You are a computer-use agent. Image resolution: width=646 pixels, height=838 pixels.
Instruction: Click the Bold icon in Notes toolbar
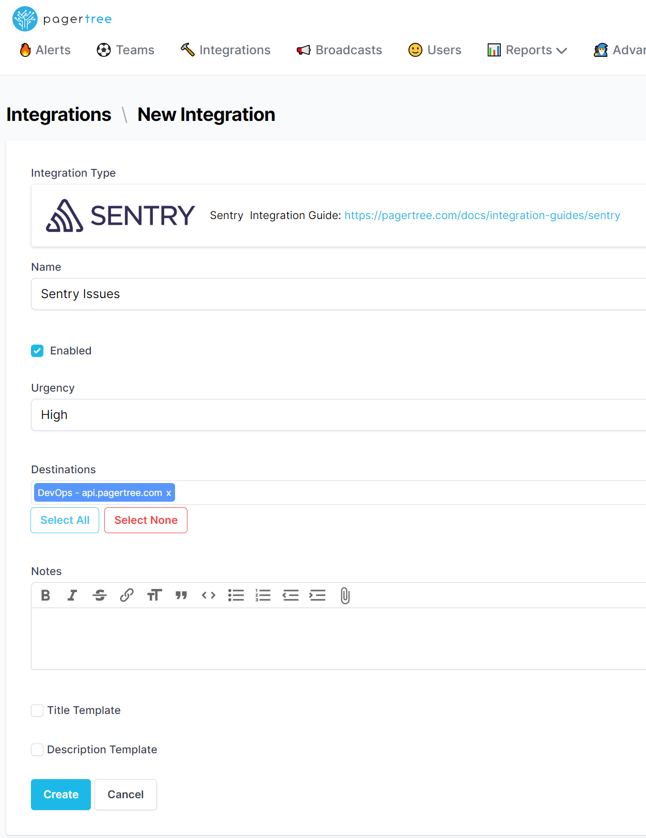(x=45, y=595)
